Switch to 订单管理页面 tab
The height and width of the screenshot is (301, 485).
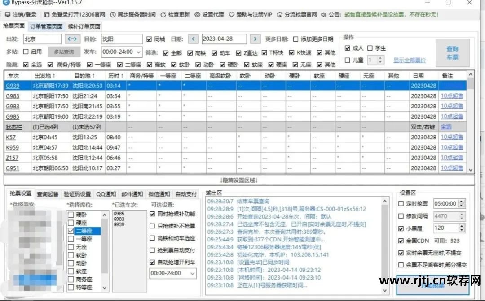[46, 26]
